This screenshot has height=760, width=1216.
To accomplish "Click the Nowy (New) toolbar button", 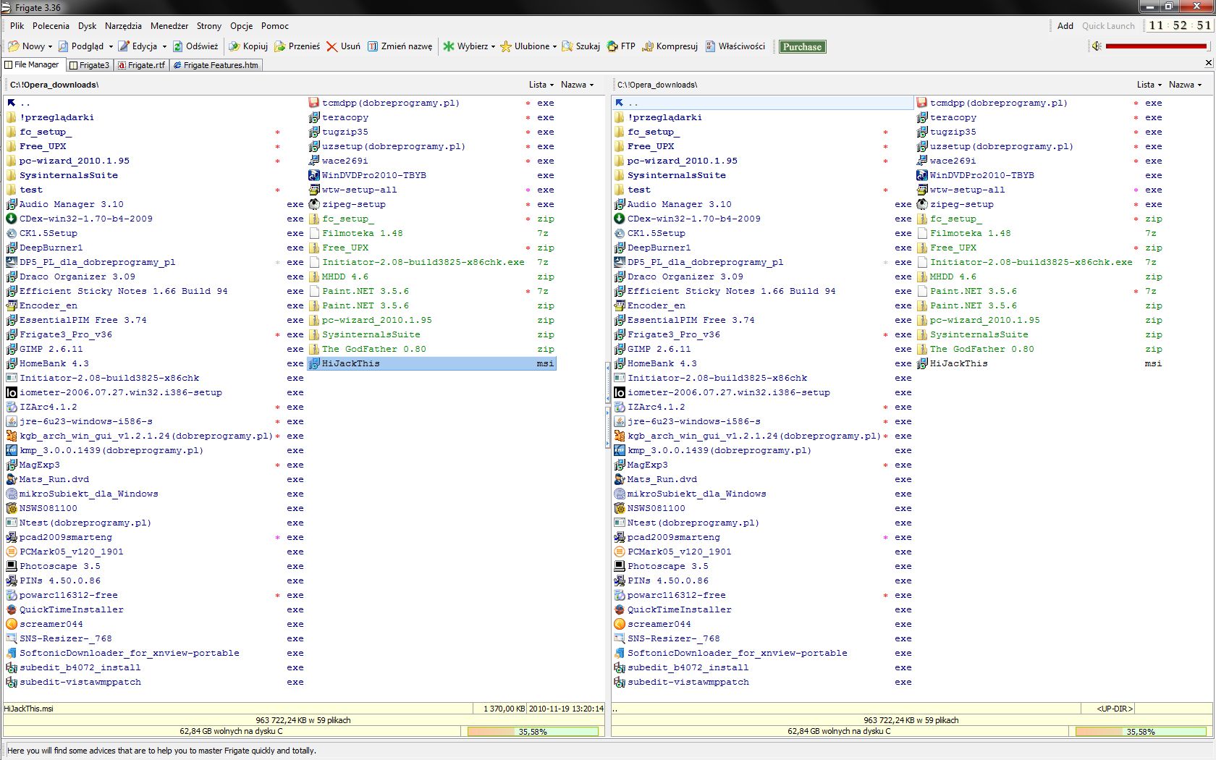I will tap(26, 46).
